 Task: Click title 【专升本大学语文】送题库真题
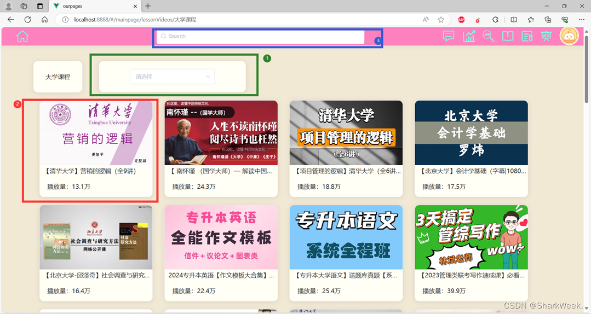pyautogui.click(x=345, y=276)
